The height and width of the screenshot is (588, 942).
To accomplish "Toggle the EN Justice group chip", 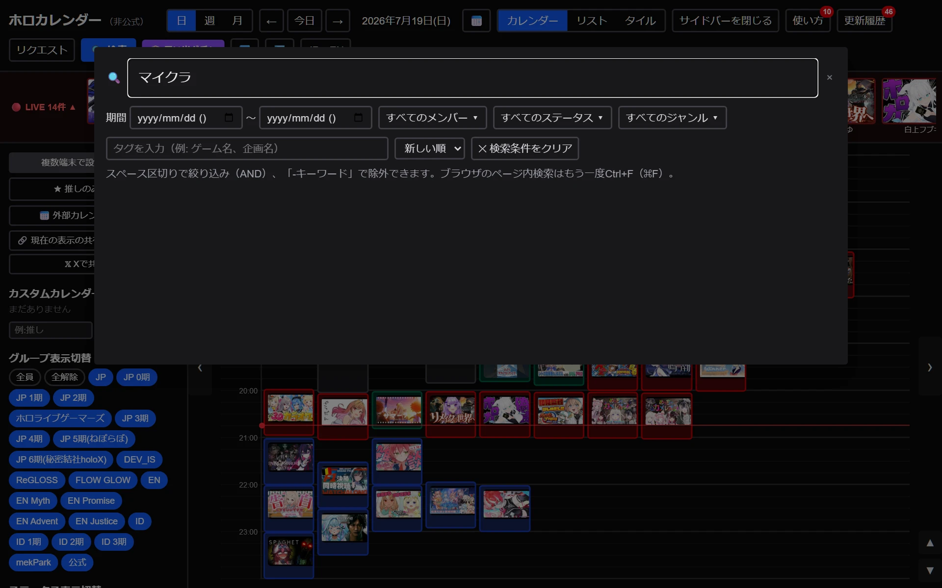I will (x=97, y=521).
